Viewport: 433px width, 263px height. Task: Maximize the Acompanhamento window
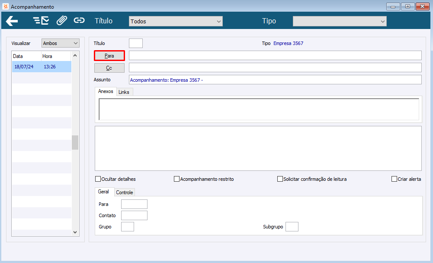[x=407, y=6]
